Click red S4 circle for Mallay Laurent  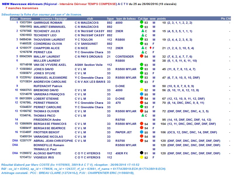(x=141, y=56)
